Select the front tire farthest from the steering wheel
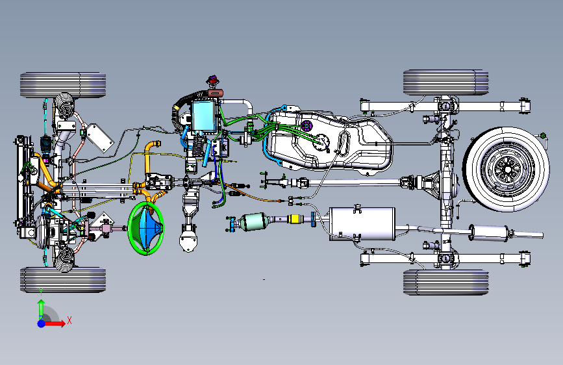This screenshot has width=563, height=365. tap(63, 85)
